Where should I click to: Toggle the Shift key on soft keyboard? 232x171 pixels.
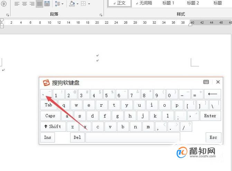coord(53,127)
